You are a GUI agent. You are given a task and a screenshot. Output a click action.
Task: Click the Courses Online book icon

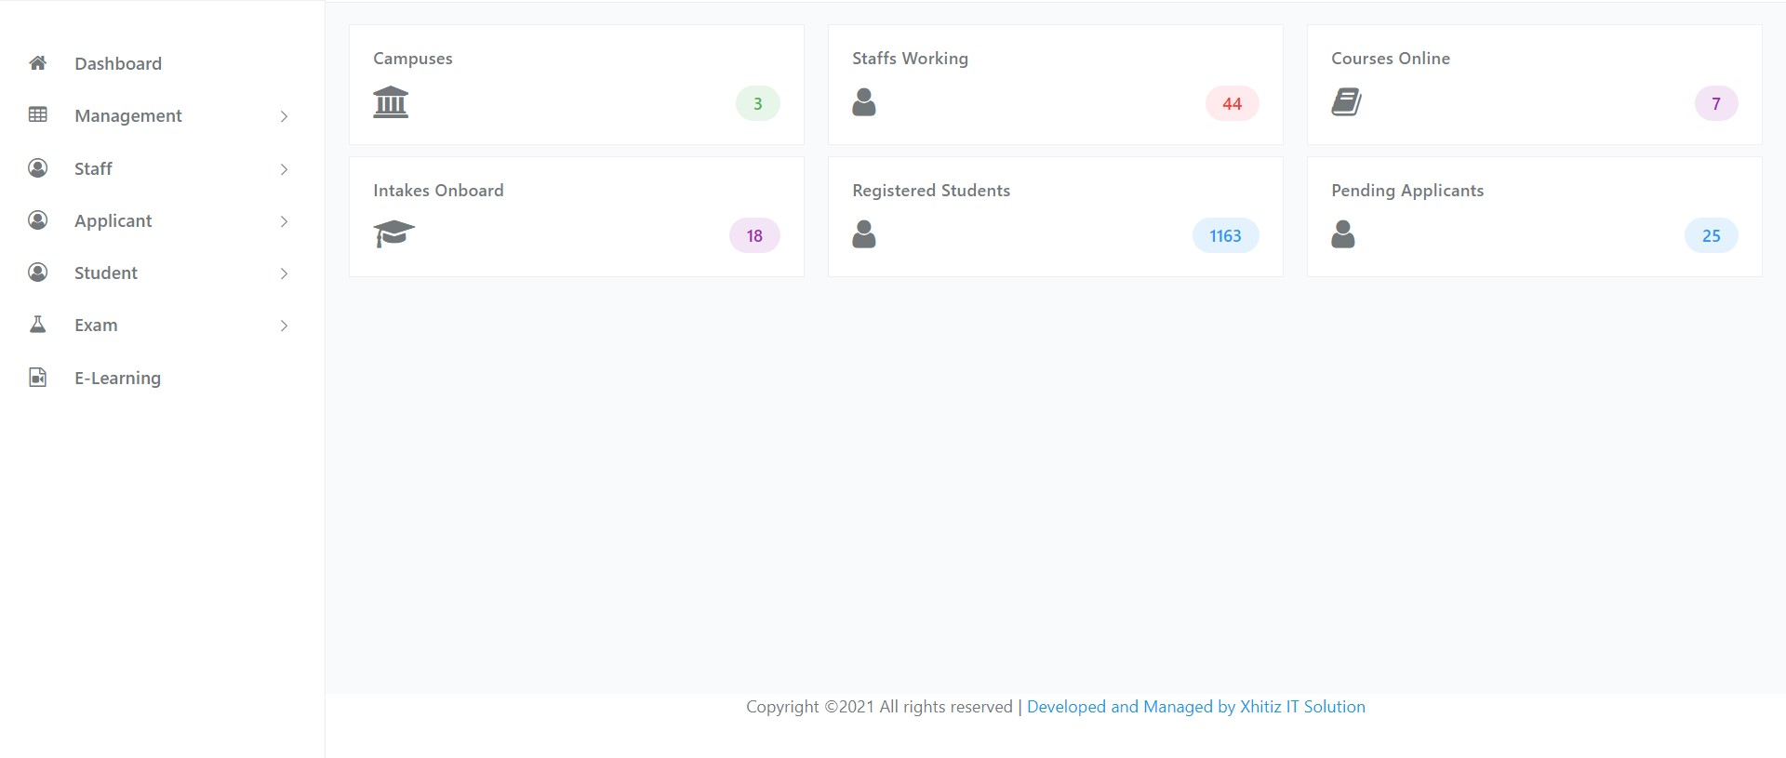click(1346, 102)
